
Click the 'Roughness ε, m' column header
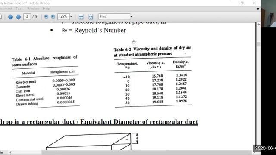(x=63, y=72)
